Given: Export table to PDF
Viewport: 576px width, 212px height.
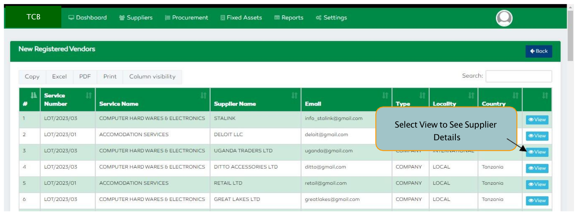Looking at the screenshot, I should [x=85, y=77].
